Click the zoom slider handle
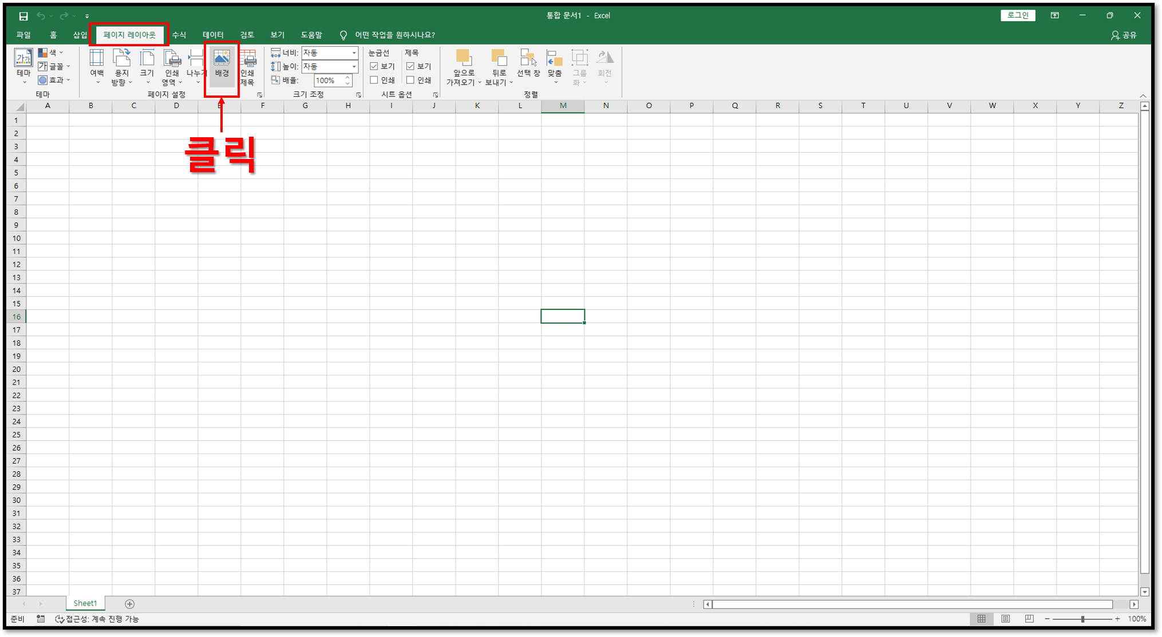This screenshot has width=1162, height=637. [1082, 619]
